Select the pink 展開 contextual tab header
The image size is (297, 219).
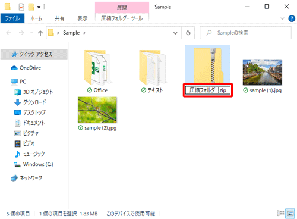tap(122, 8)
